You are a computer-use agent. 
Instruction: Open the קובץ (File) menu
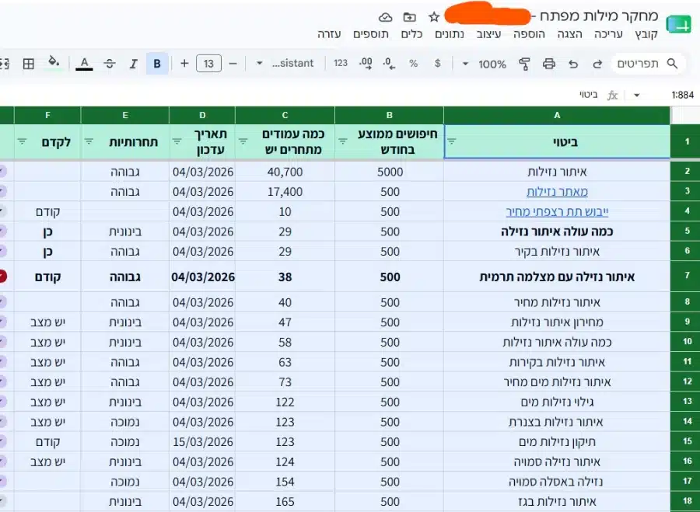click(x=647, y=34)
